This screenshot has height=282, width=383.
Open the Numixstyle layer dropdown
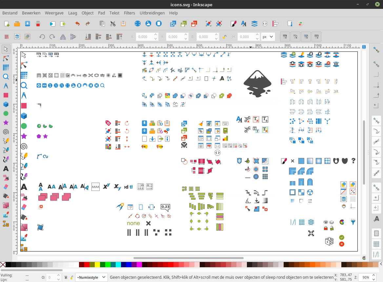pyautogui.click(x=91, y=277)
